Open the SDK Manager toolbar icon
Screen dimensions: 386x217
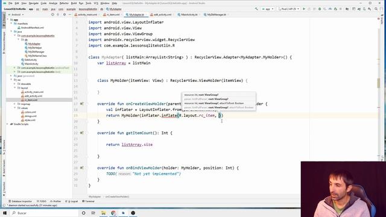pyautogui.click(x=370, y=9)
